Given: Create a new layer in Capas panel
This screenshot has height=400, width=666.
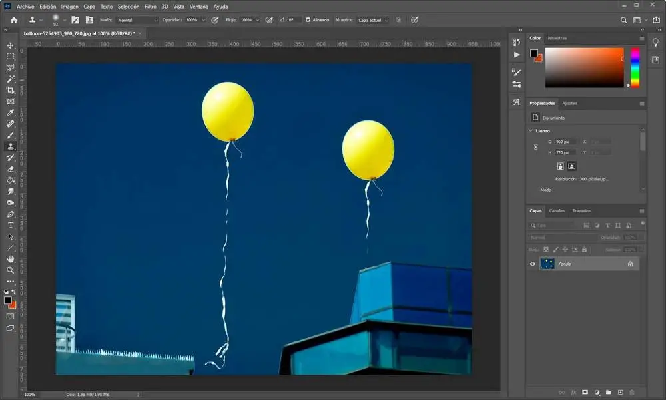Looking at the screenshot, I should click(620, 393).
